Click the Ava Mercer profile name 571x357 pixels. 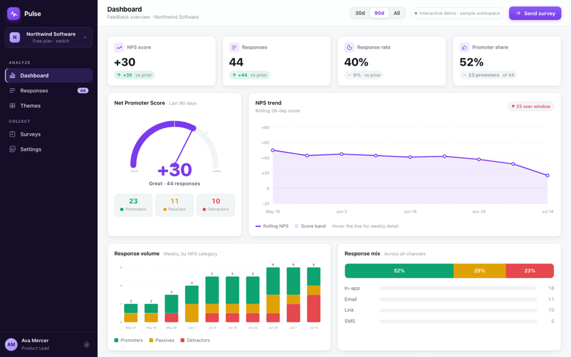[x=35, y=340]
